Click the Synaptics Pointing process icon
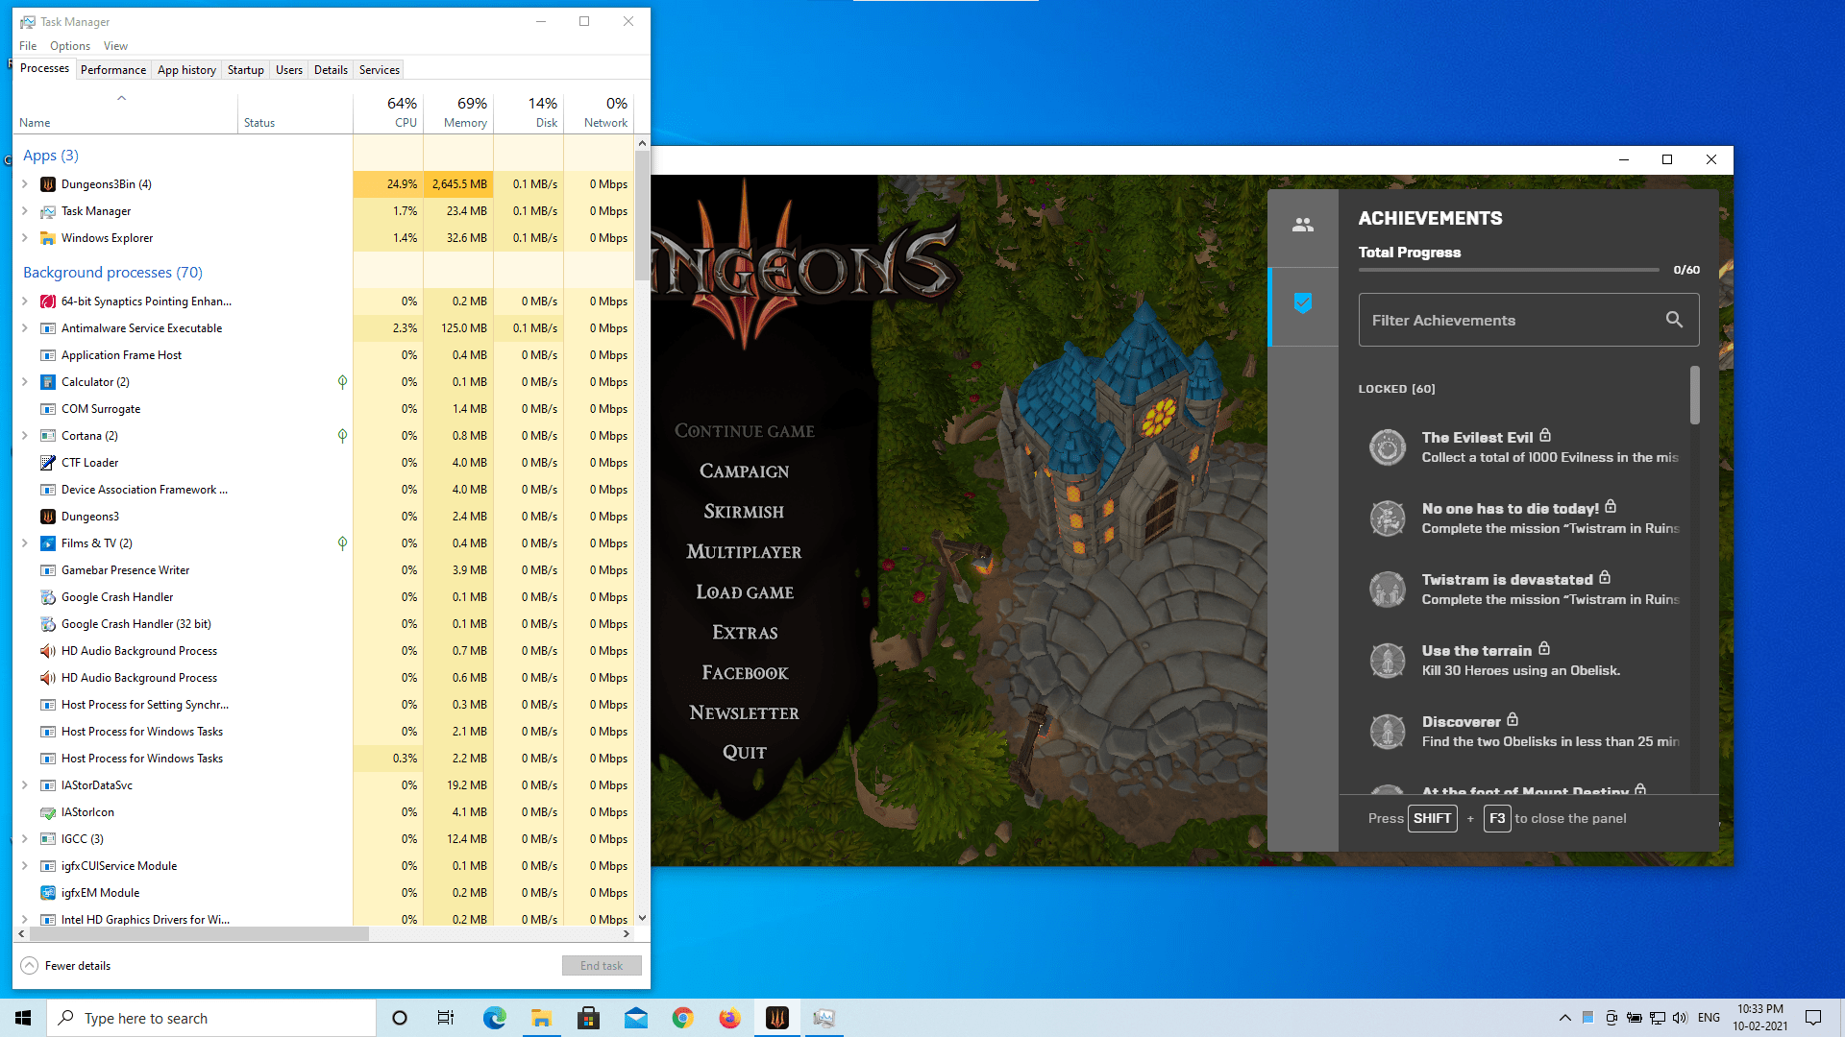Image resolution: width=1845 pixels, height=1037 pixels. 48,301
